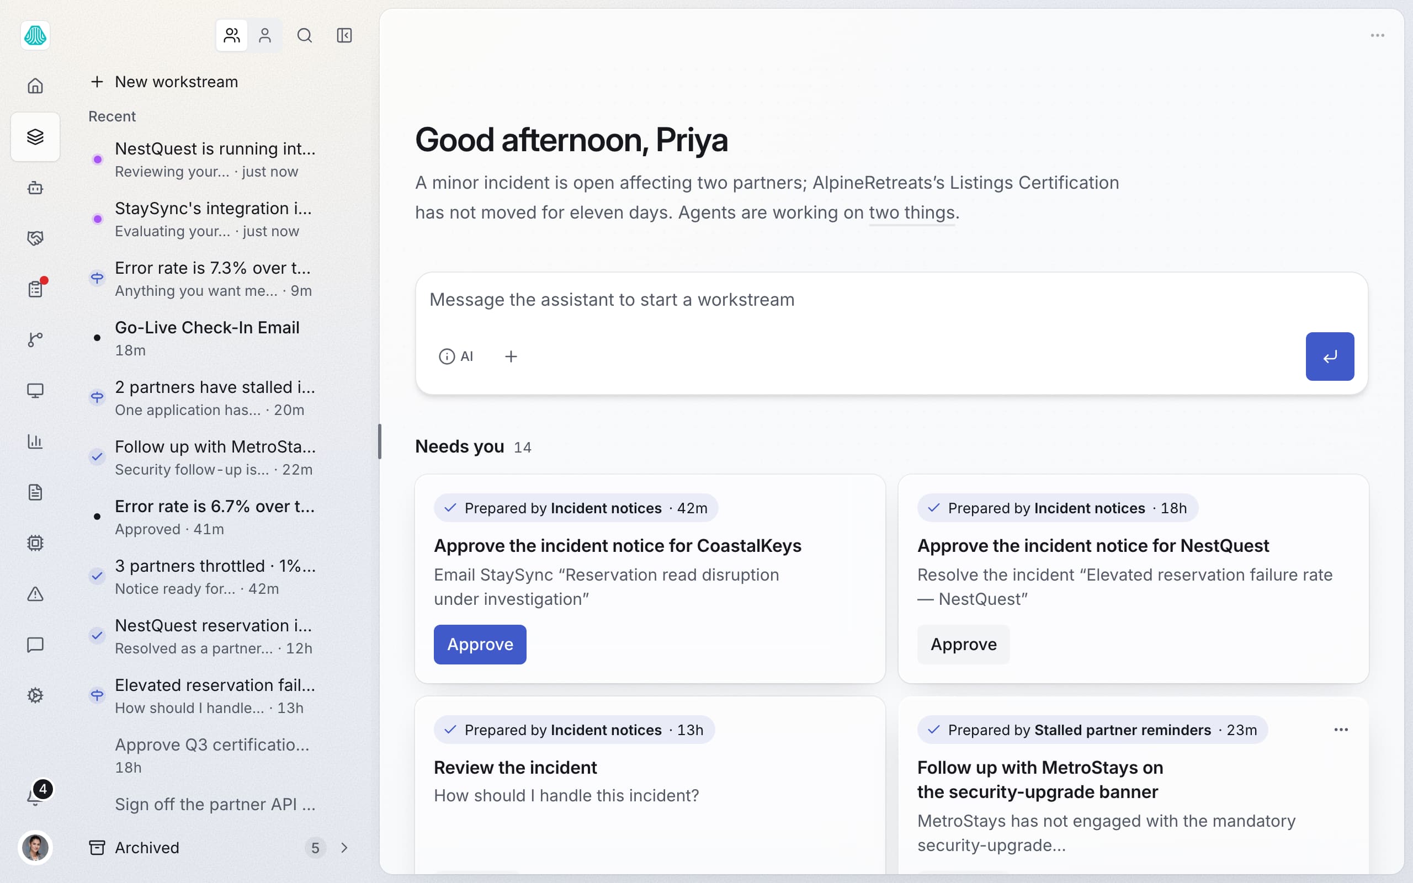Open the monitor icon in the sidebar
Screen dimensions: 1413x883
point(35,391)
